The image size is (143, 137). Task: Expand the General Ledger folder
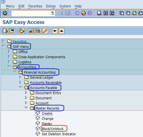20,77
